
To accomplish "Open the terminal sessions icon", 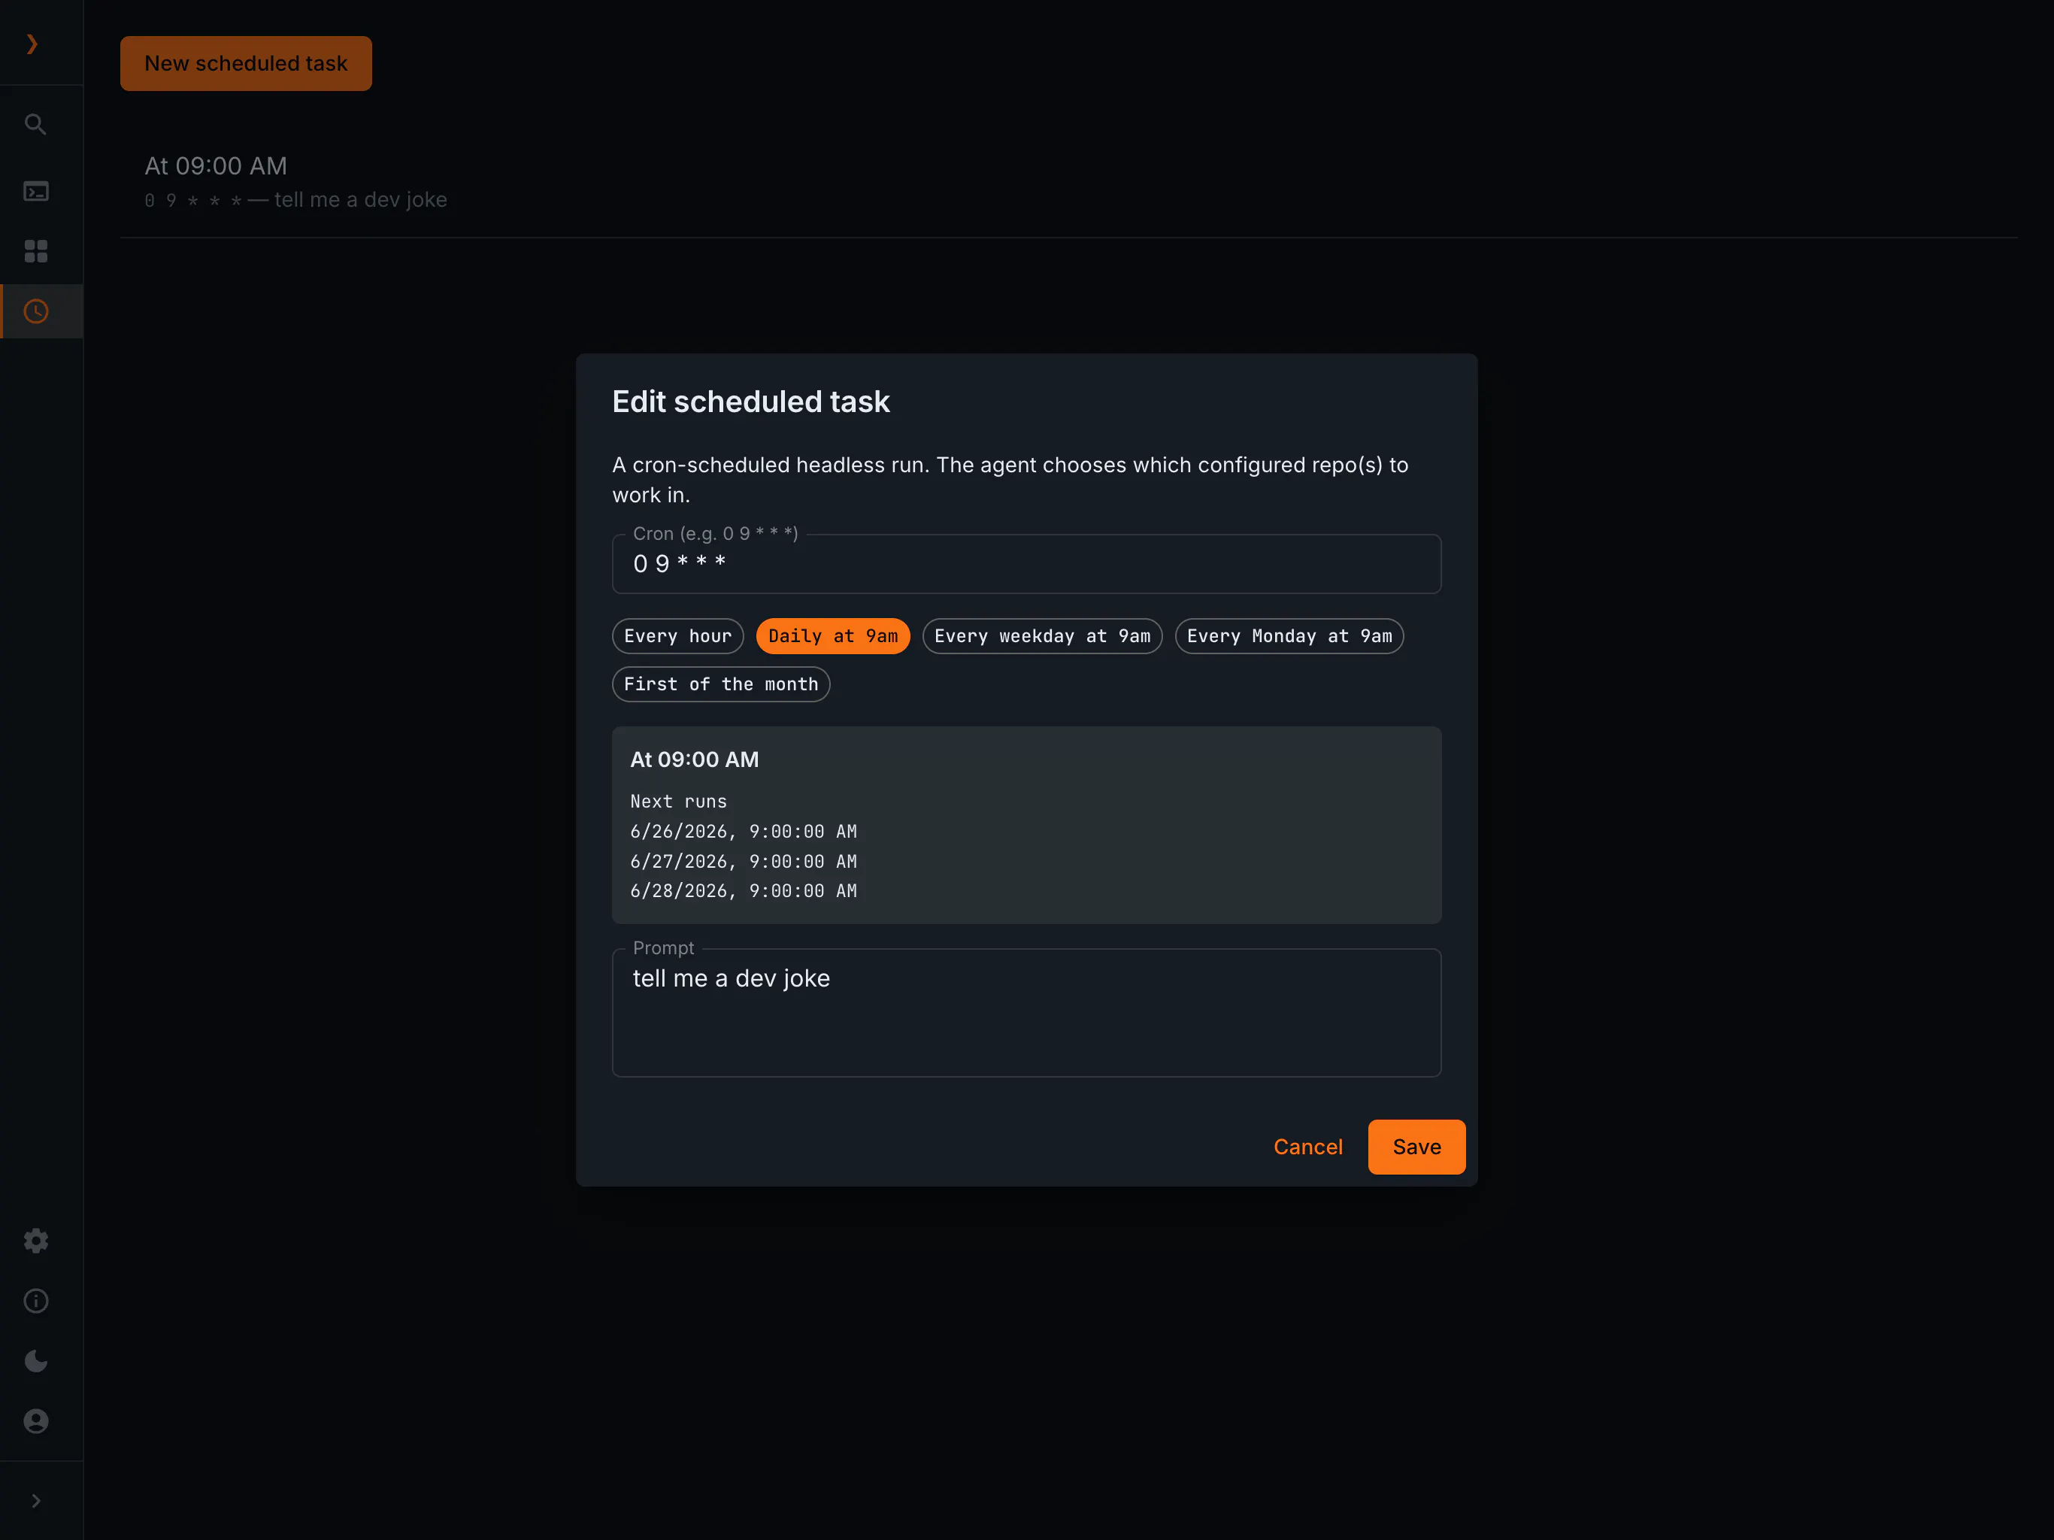I will click(35, 191).
